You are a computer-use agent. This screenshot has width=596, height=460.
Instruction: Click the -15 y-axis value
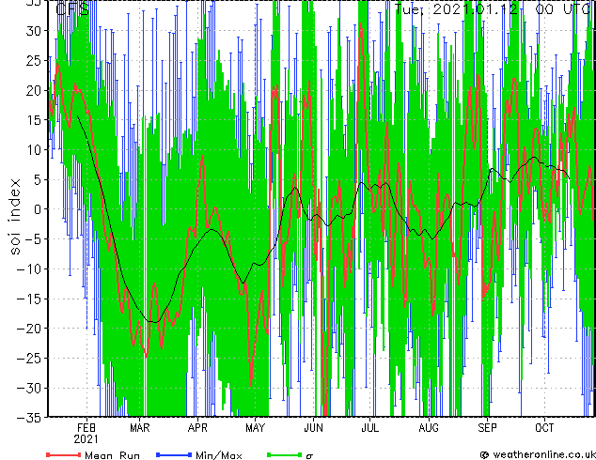(30, 299)
